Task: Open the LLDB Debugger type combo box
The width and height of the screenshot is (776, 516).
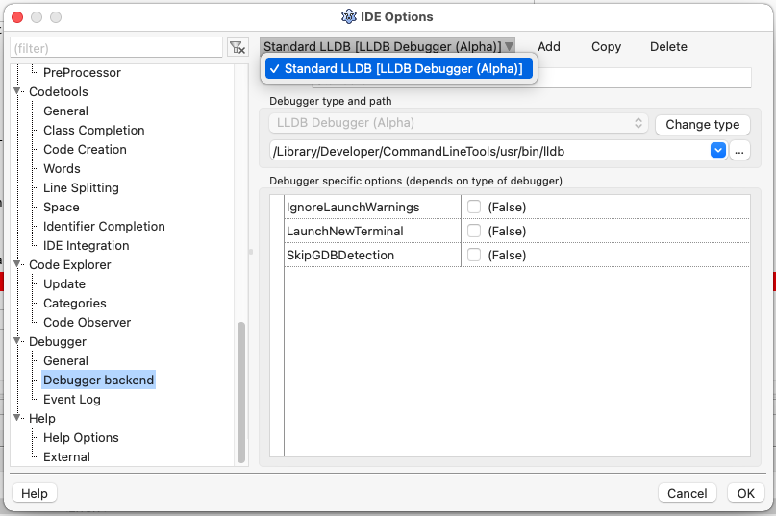Action: click(x=459, y=123)
